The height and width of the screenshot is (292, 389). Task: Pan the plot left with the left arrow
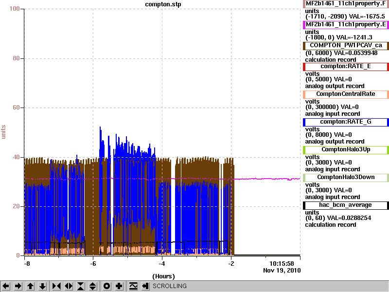coord(6,286)
